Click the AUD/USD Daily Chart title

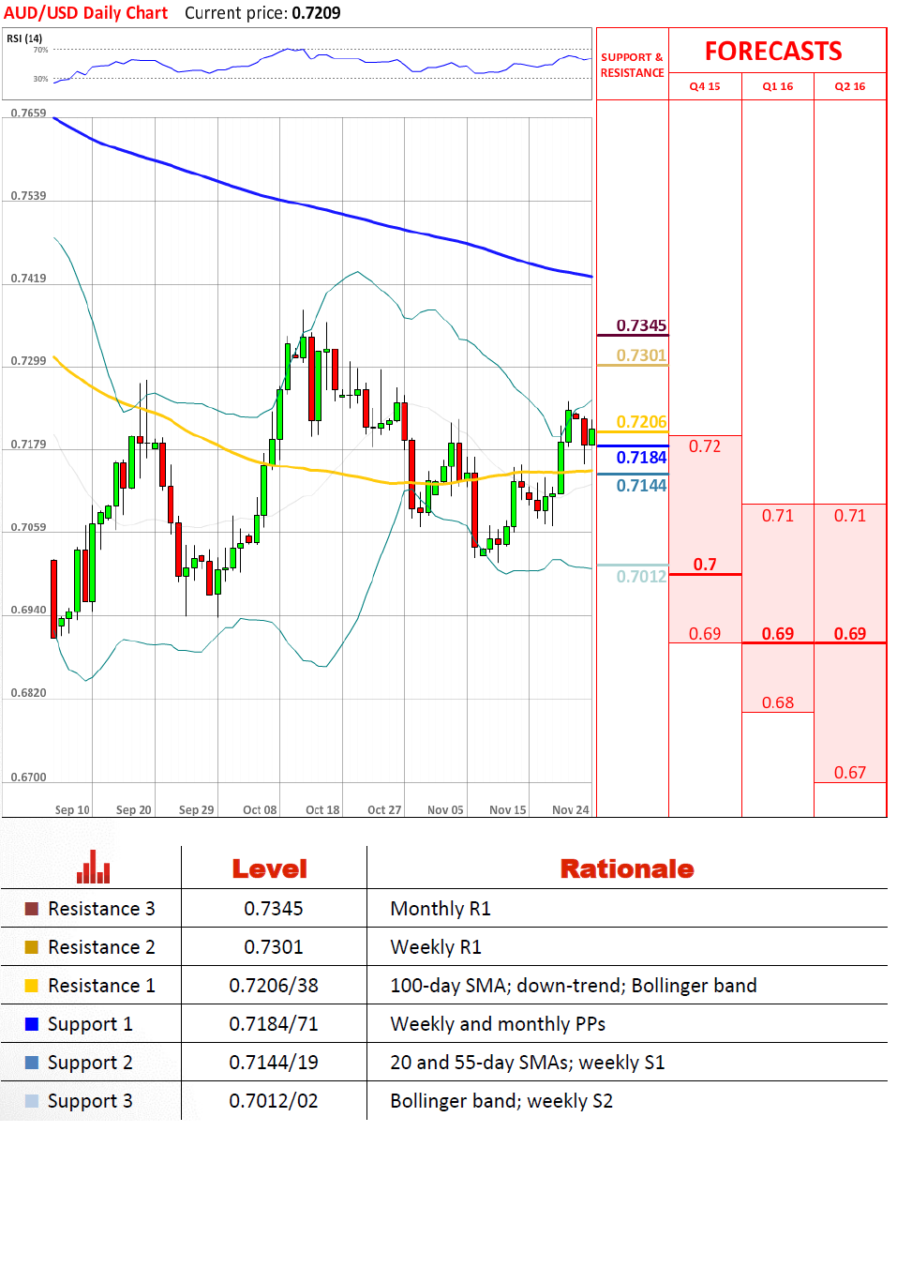[x=85, y=13]
